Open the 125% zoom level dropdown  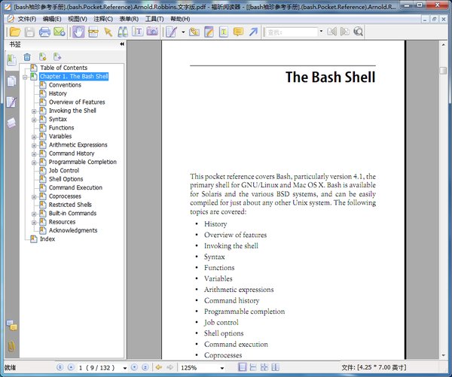(222, 368)
